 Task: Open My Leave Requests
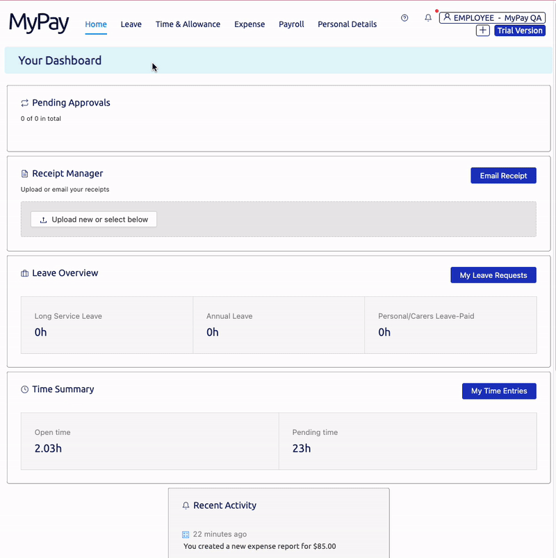tap(493, 274)
